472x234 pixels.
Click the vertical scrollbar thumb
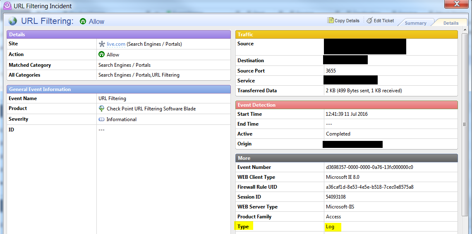465,124
